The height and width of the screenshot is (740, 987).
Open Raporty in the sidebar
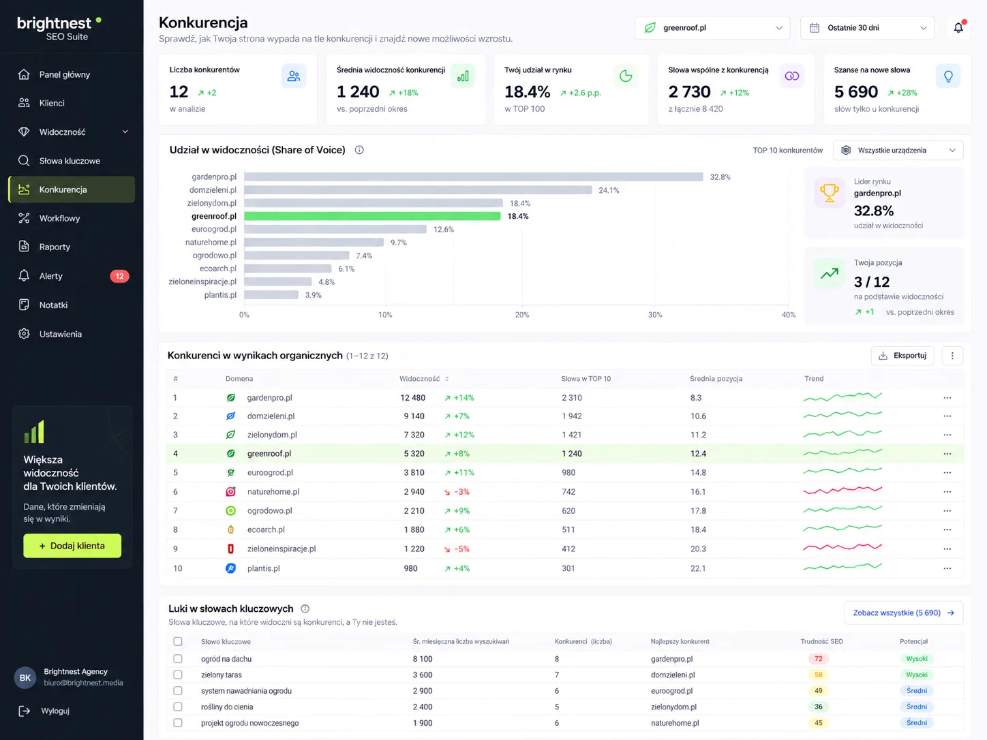click(72, 247)
